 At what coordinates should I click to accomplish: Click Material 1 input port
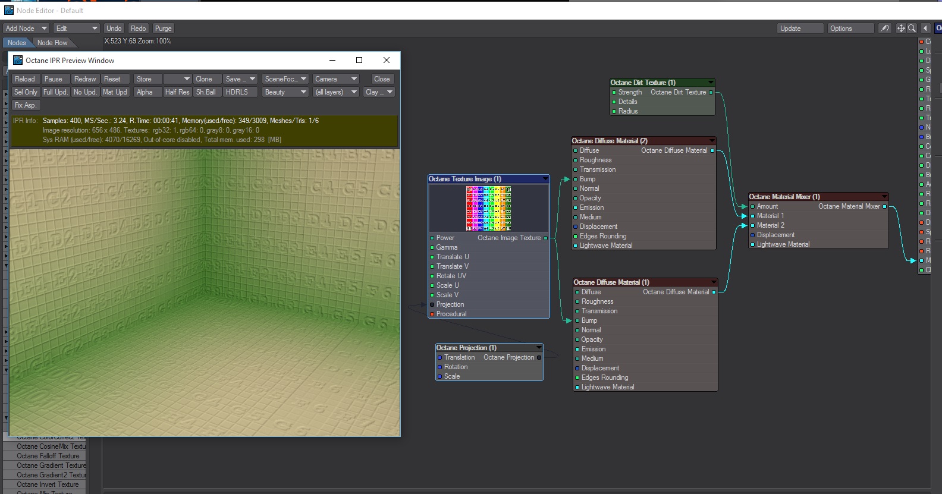[x=752, y=216]
